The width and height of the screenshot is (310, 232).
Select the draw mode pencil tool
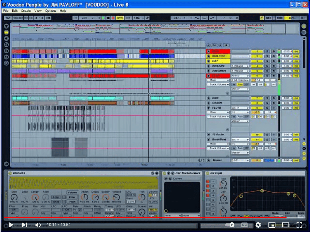click(147, 18)
